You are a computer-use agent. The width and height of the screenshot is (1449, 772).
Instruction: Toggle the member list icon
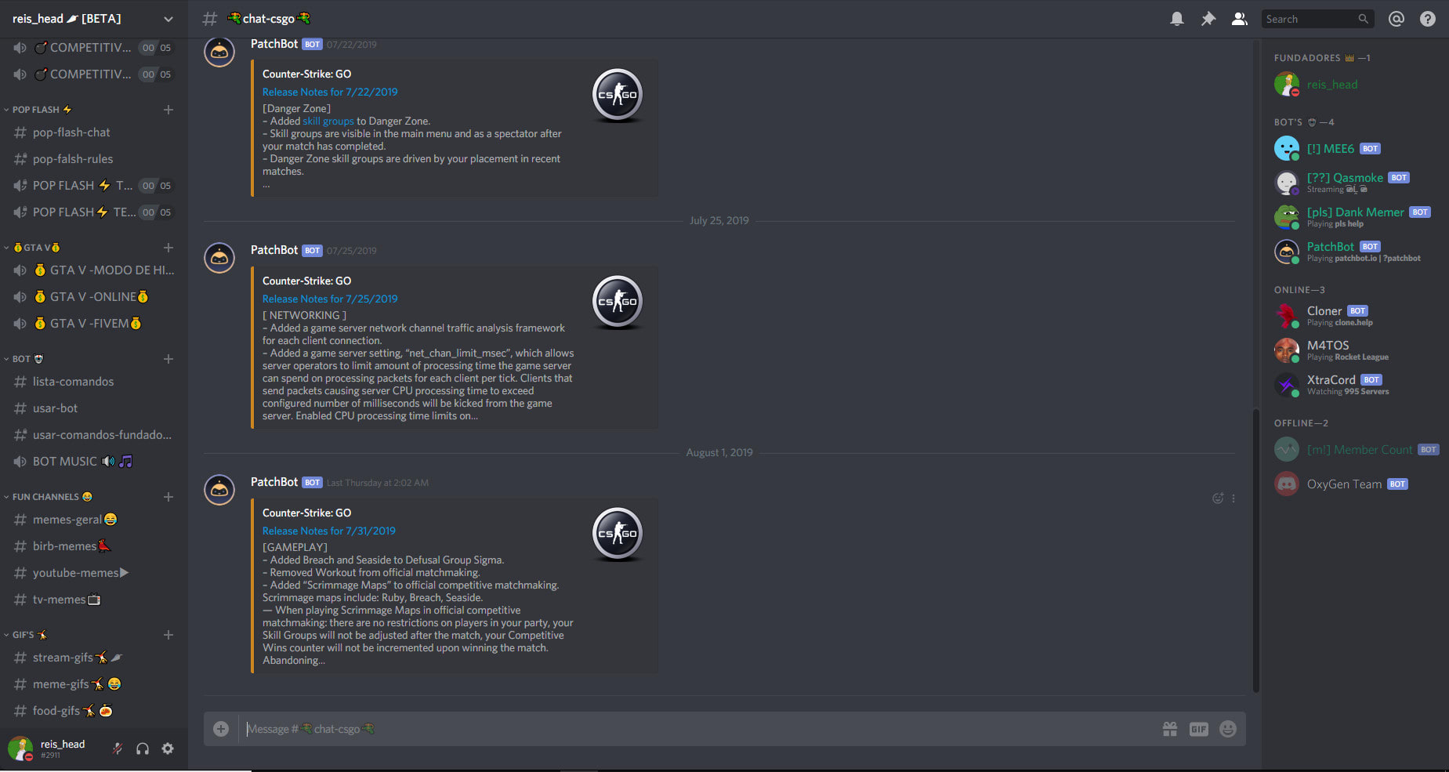pos(1239,19)
